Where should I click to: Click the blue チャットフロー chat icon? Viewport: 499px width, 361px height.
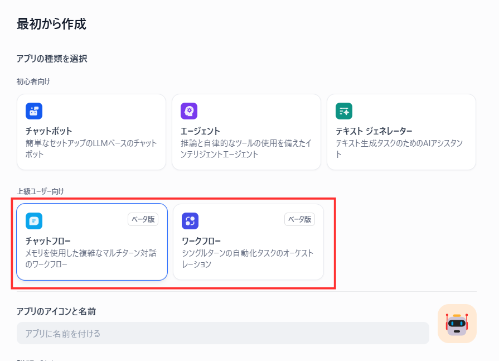(x=34, y=221)
